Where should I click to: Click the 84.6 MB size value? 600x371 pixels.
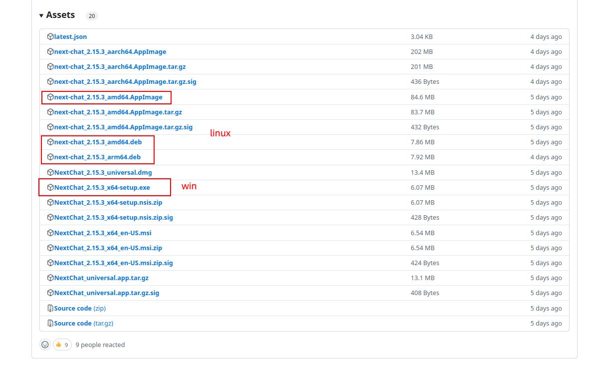(x=422, y=97)
